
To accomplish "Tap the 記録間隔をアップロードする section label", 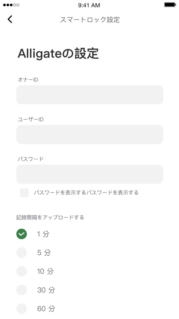I will pyautogui.click(x=50, y=217).
